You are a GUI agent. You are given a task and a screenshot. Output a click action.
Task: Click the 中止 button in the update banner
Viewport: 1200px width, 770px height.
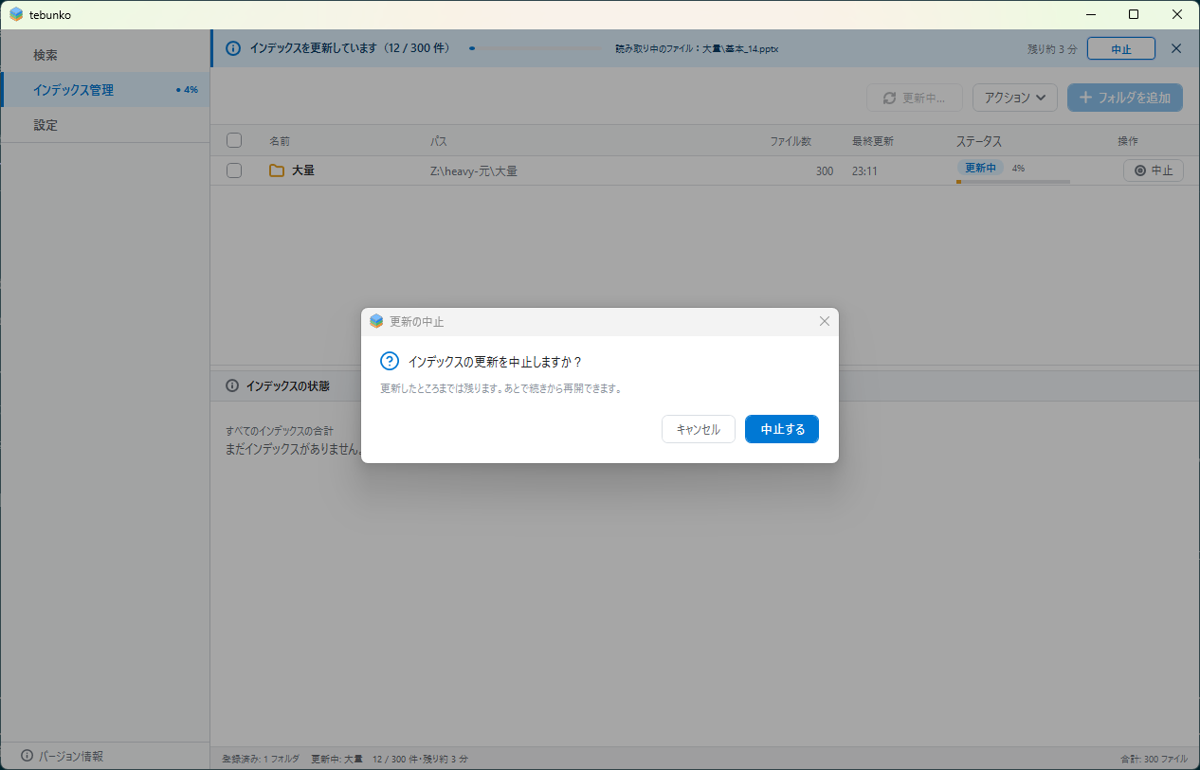(x=1121, y=49)
